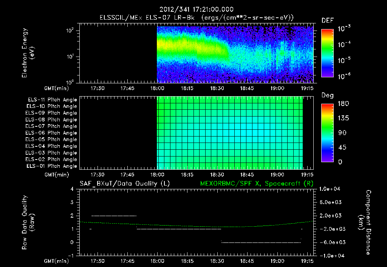Click the 180 value on the Deg scale
The width and height of the screenshot is (387, 267).
click(343, 104)
